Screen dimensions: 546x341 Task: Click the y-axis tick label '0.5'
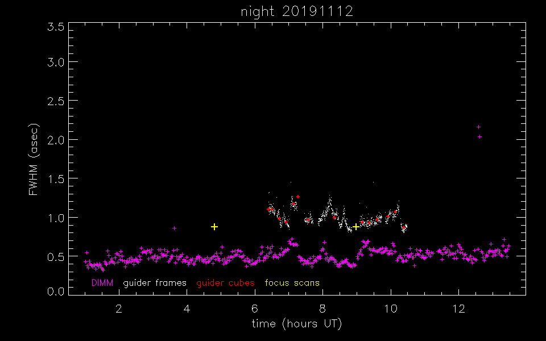click(56, 256)
